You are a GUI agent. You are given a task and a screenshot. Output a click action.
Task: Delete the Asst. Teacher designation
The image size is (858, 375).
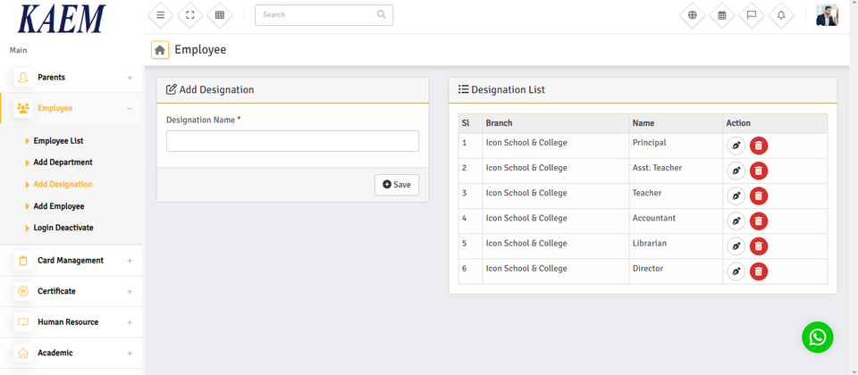tap(759, 171)
